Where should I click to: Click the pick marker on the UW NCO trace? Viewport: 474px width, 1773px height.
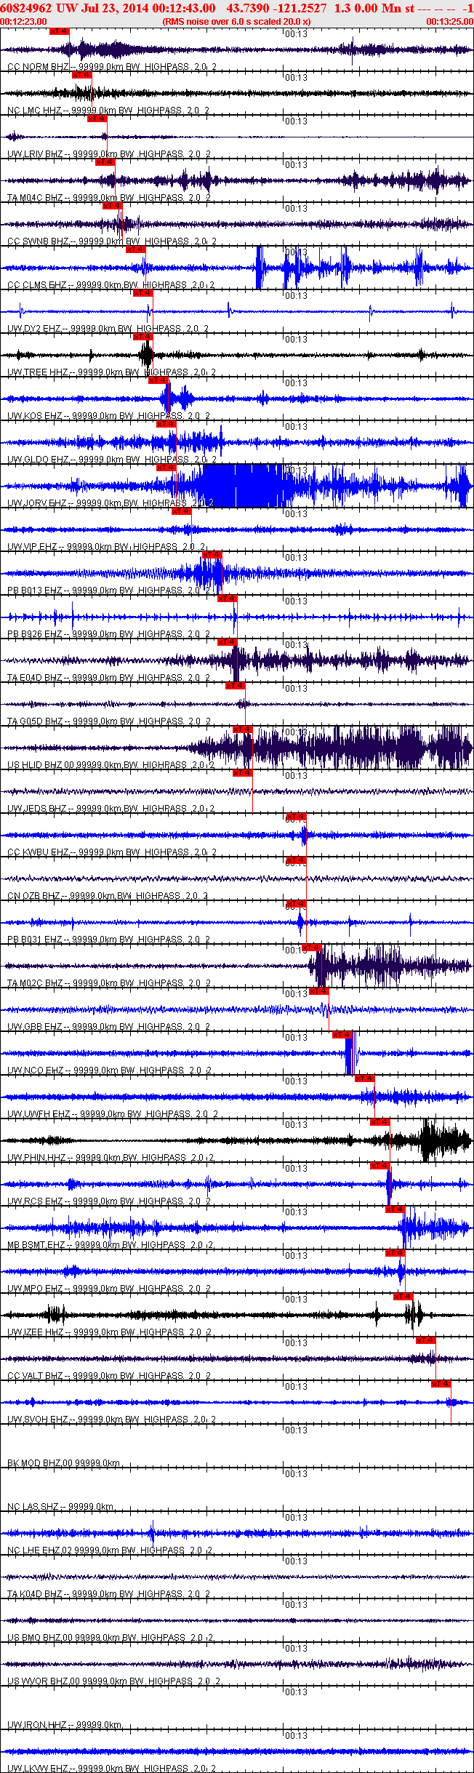tap(342, 1035)
